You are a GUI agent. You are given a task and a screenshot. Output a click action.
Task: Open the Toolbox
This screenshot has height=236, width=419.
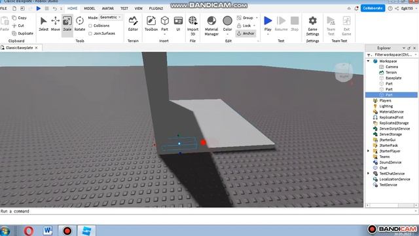(x=151, y=24)
